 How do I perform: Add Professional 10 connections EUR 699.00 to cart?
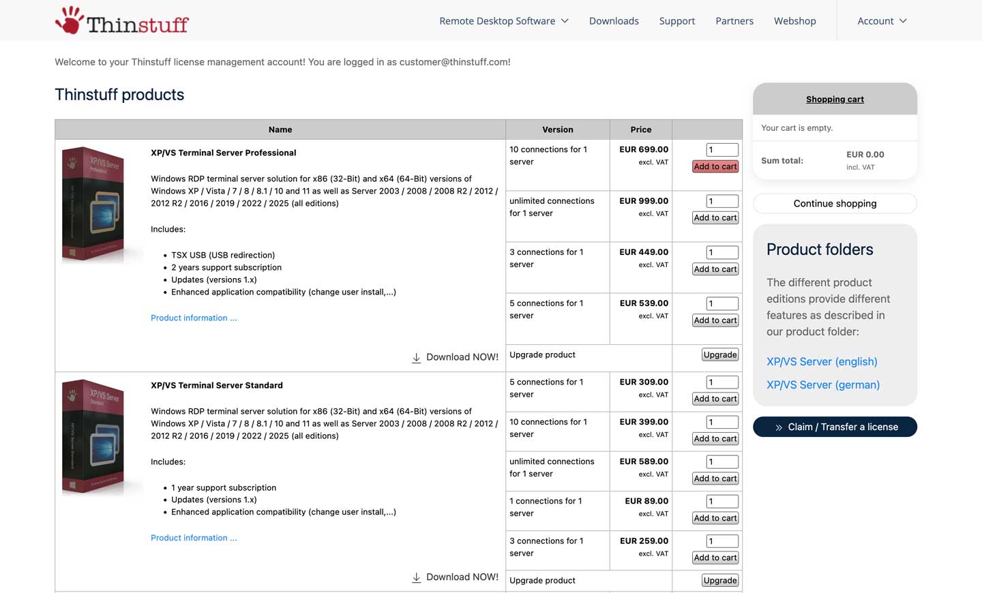(x=715, y=166)
